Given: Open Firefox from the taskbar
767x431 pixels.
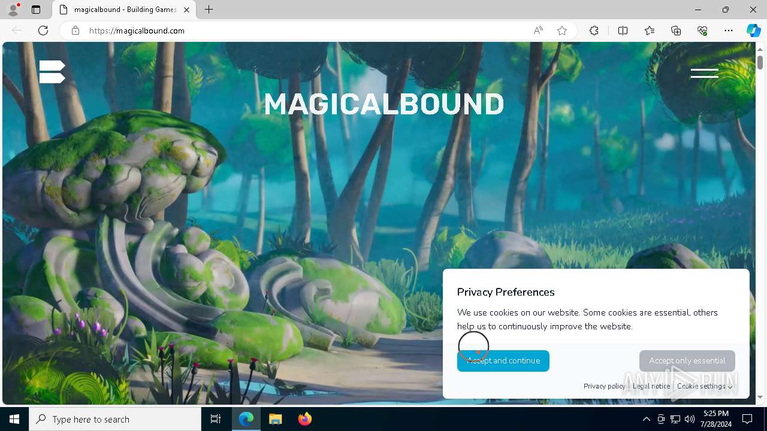Looking at the screenshot, I should point(304,419).
